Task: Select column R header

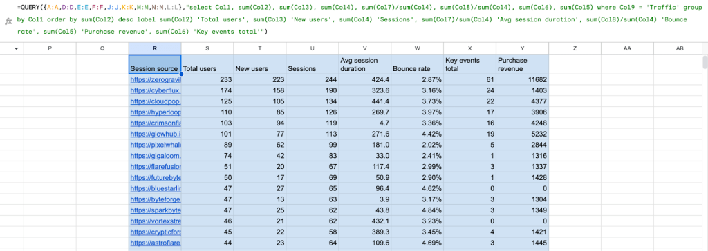Action: (x=155, y=49)
